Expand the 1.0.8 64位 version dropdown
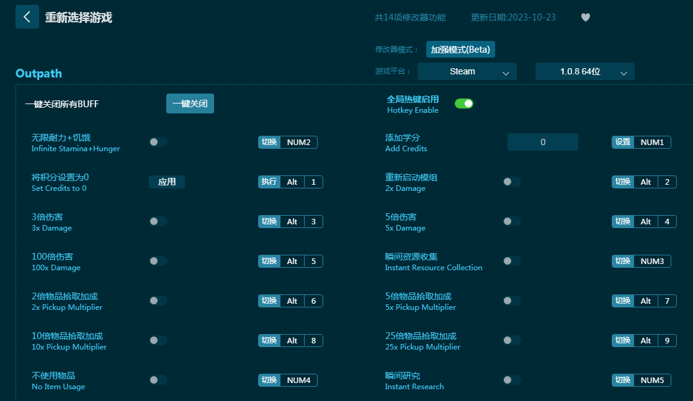This screenshot has width=693, height=401. tap(584, 71)
